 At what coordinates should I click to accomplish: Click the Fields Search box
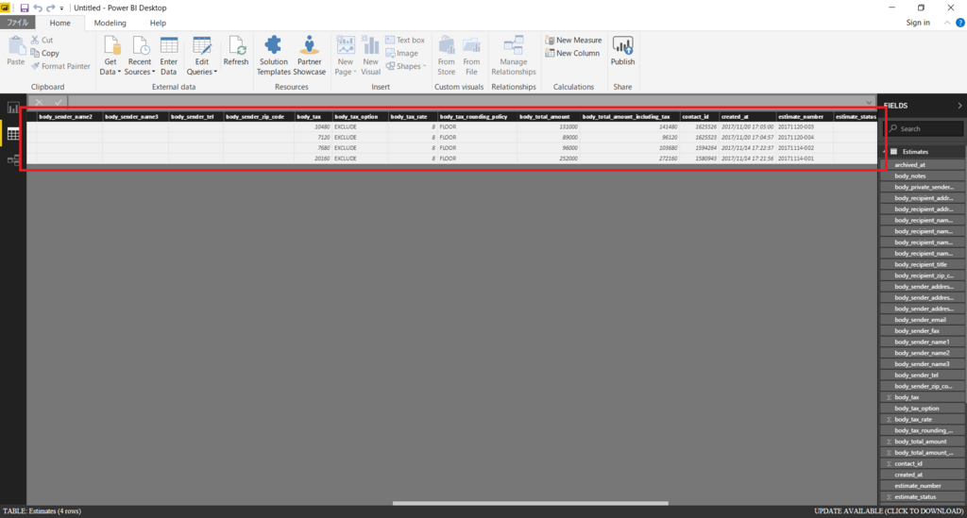coord(925,128)
